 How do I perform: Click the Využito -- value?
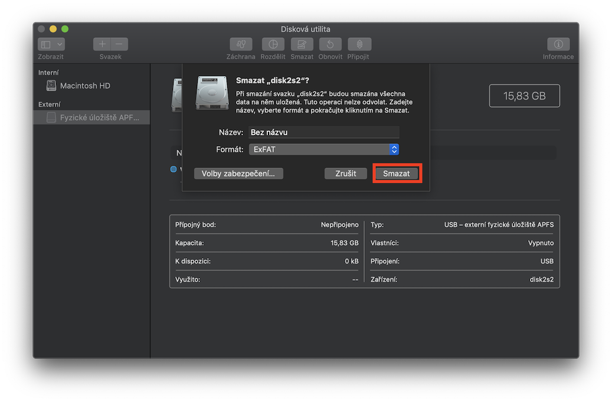tap(355, 279)
